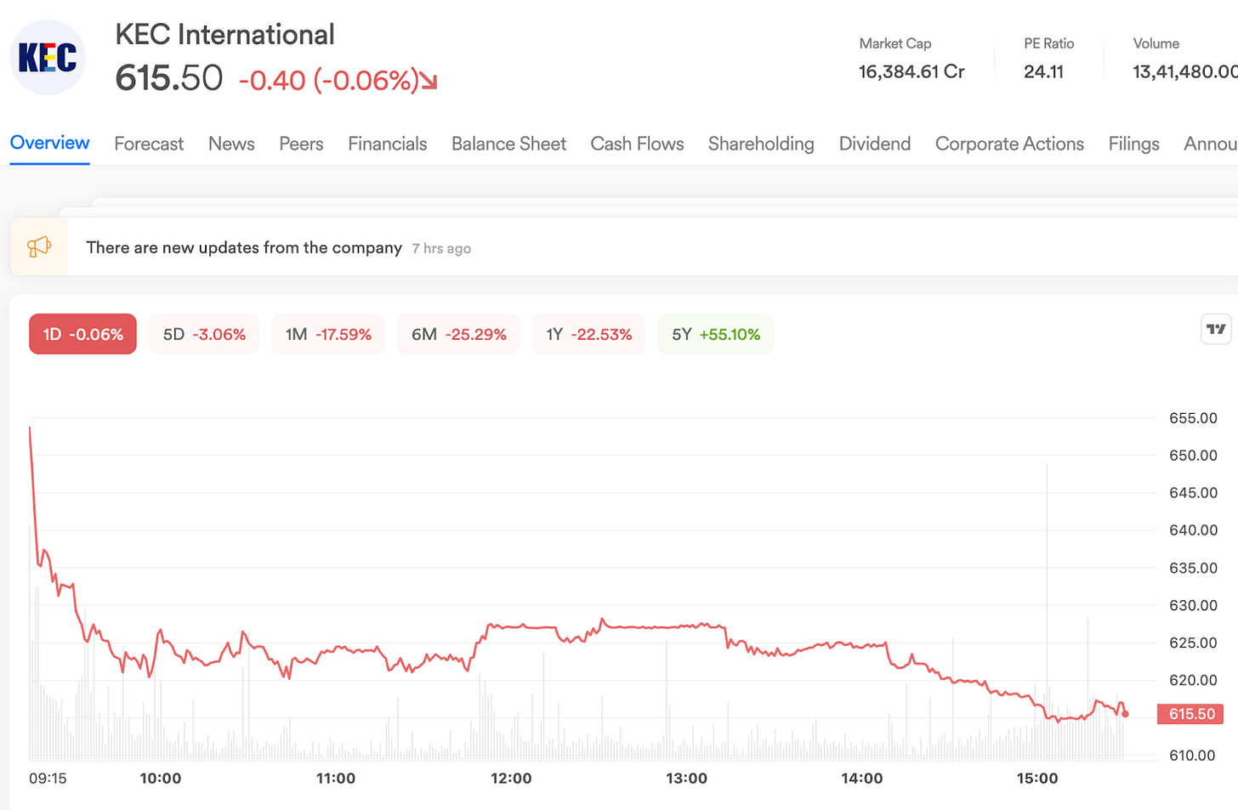View the Shareholding tab

tap(761, 144)
